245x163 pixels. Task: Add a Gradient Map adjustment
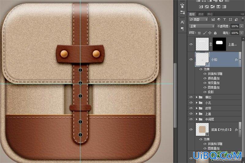click(224, 7)
